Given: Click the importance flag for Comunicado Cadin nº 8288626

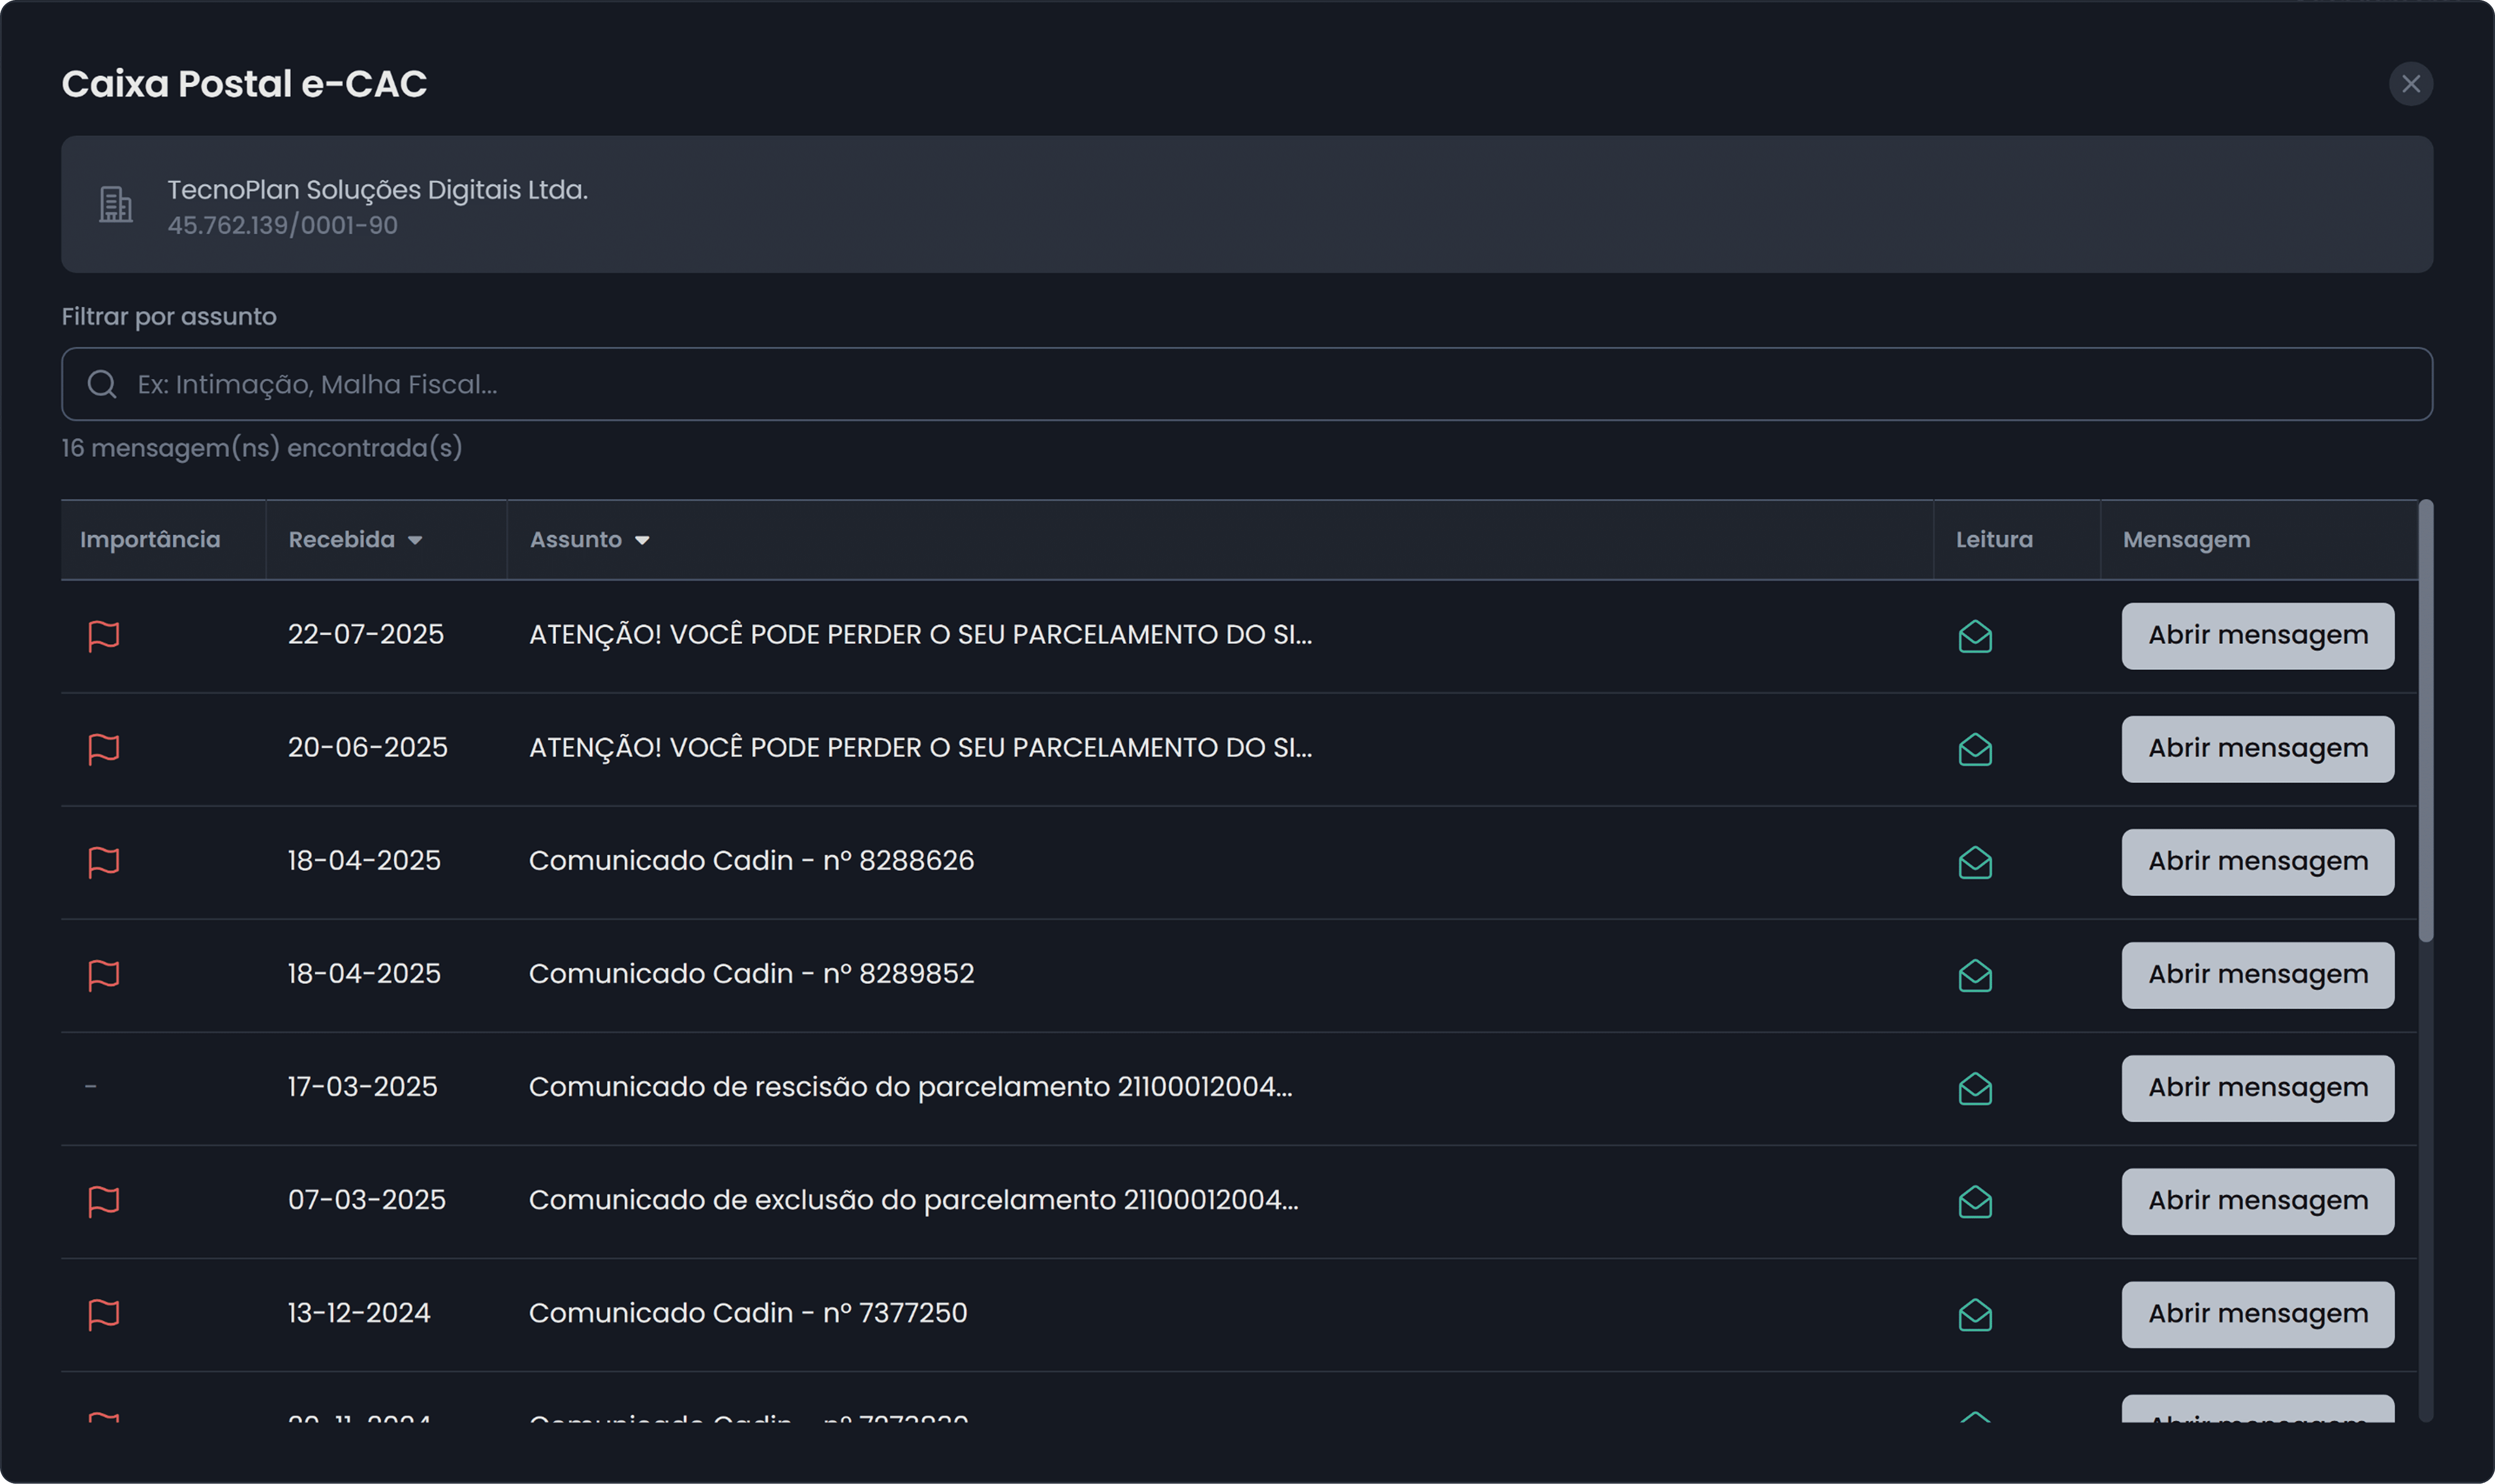Looking at the screenshot, I should pos(103,862).
